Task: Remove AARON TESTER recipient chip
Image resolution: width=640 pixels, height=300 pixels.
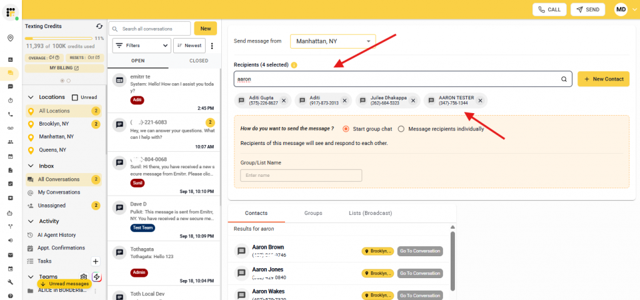Action: point(479,100)
